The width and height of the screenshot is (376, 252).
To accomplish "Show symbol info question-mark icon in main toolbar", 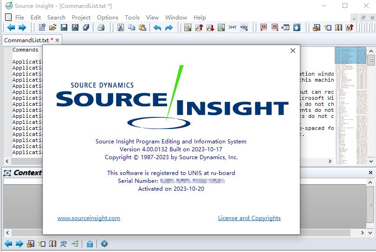I will 328,27.
